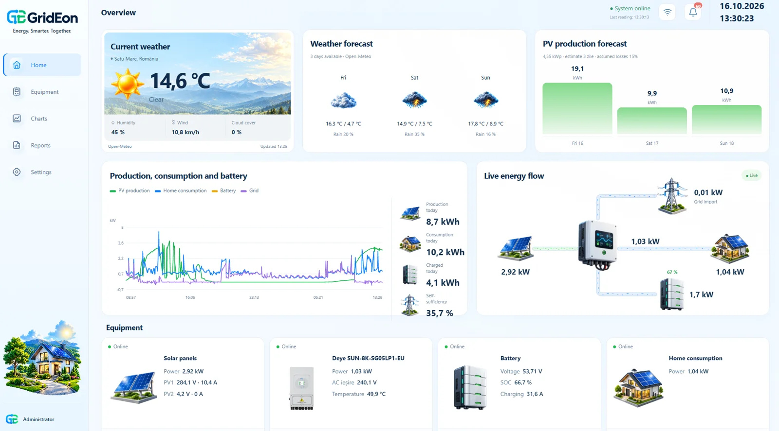
Task: Click the 35,7 % self-sufficiency value
Action: pos(440,313)
